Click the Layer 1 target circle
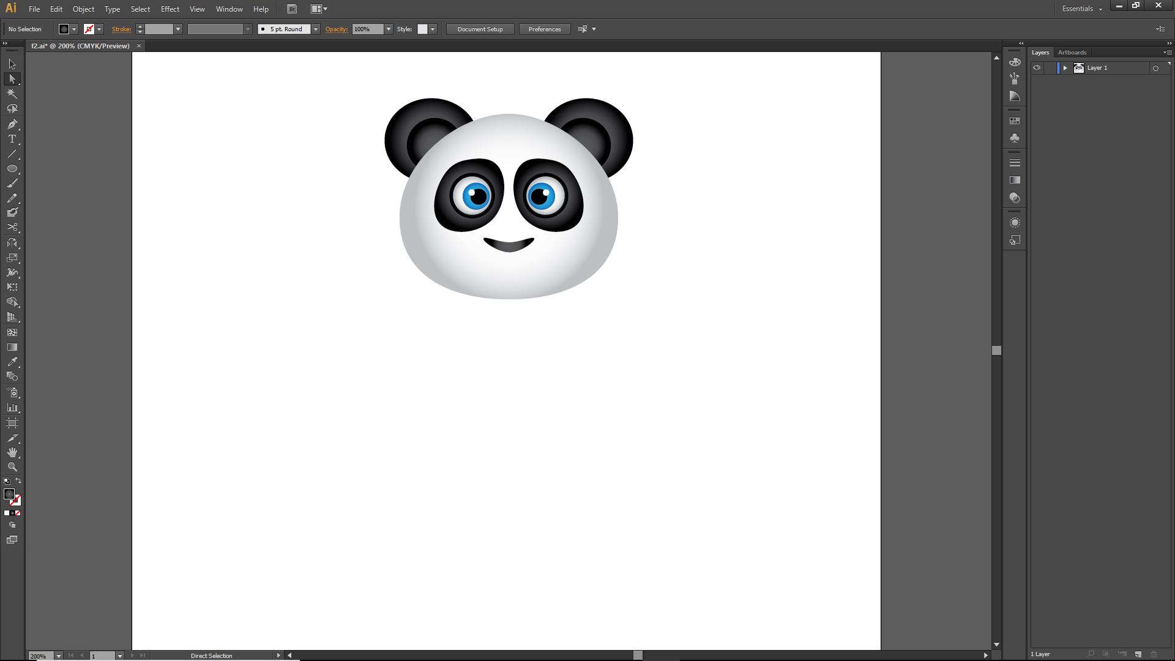The width and height of the screenshot is (1175, 661). (x=1155, y=68)
